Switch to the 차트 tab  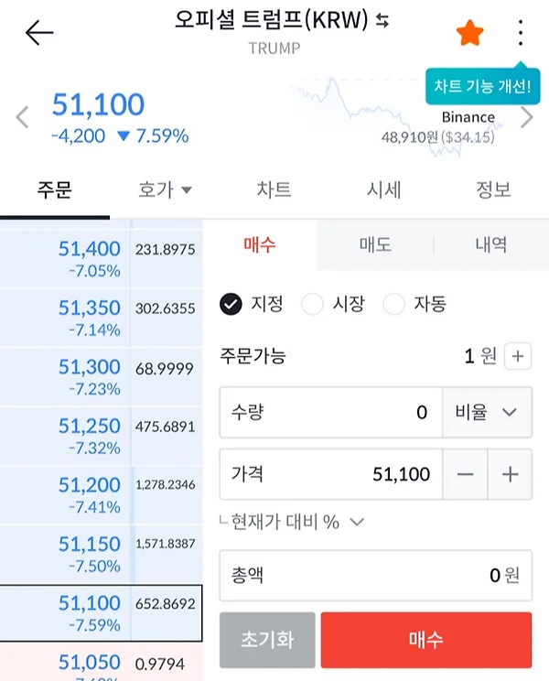(x=274, y=189)
